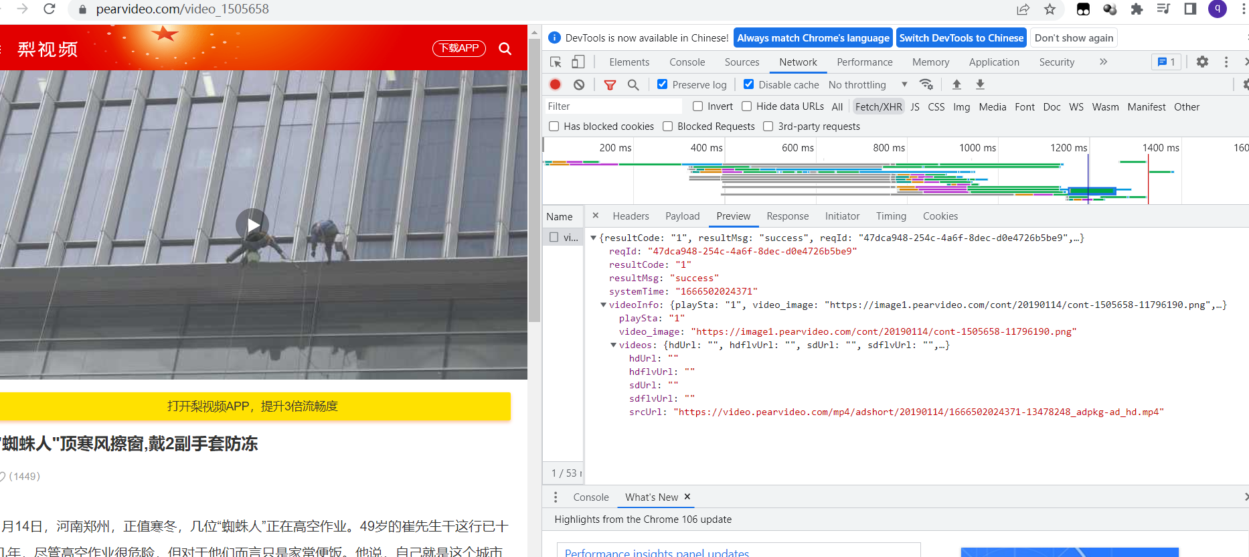Open the Performance panel tab

tap(865, 62)
